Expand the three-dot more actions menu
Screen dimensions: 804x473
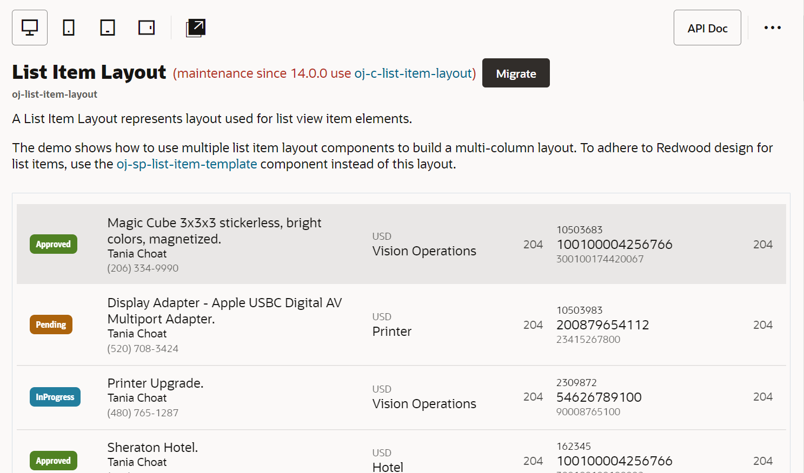773,28
